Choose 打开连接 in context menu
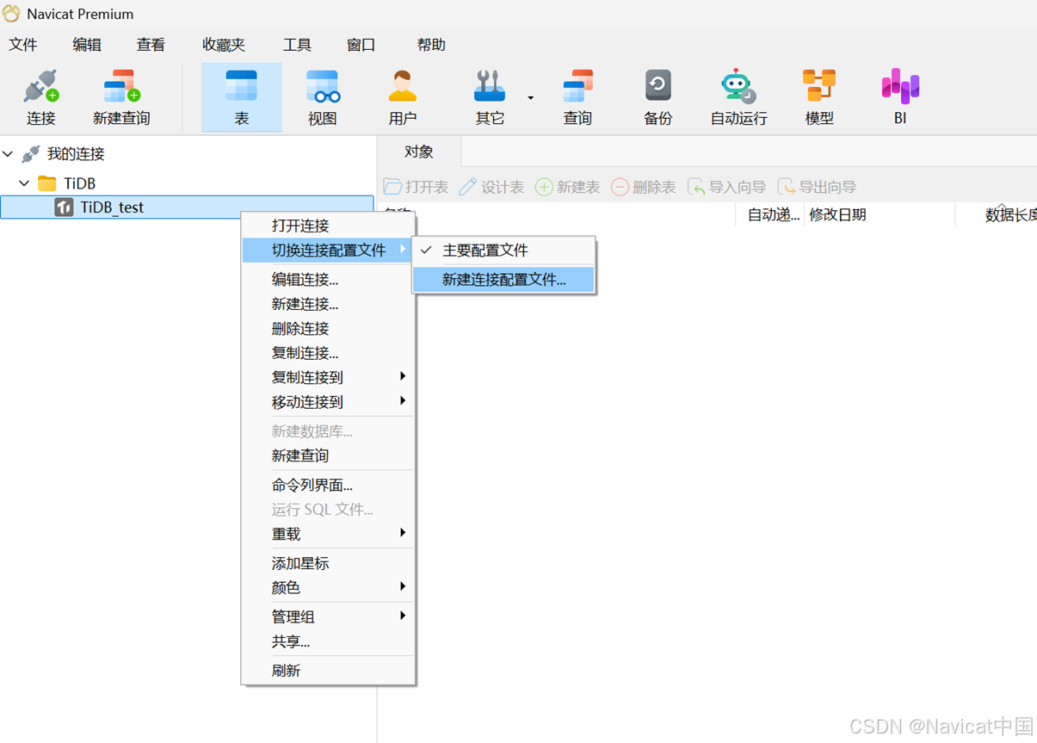Screen dimensions: 1037x743 click(328, 226)
